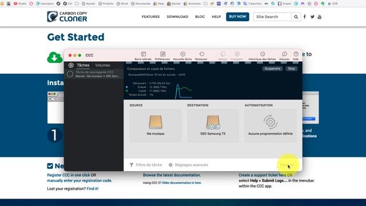This screenshot has width=366, height=206.
Task: Stop the running backup task
Action: pyautogui.click(x=291, y=69)
